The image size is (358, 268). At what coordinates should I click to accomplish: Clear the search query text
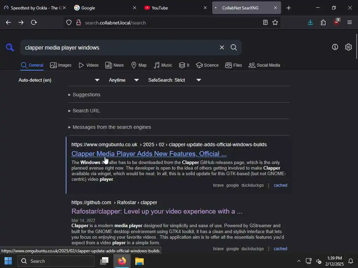coord(222,47)
